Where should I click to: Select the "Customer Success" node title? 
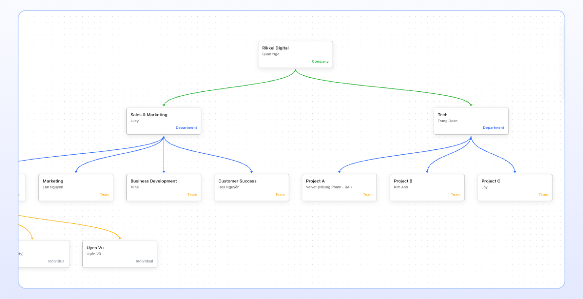pos(237,181)
